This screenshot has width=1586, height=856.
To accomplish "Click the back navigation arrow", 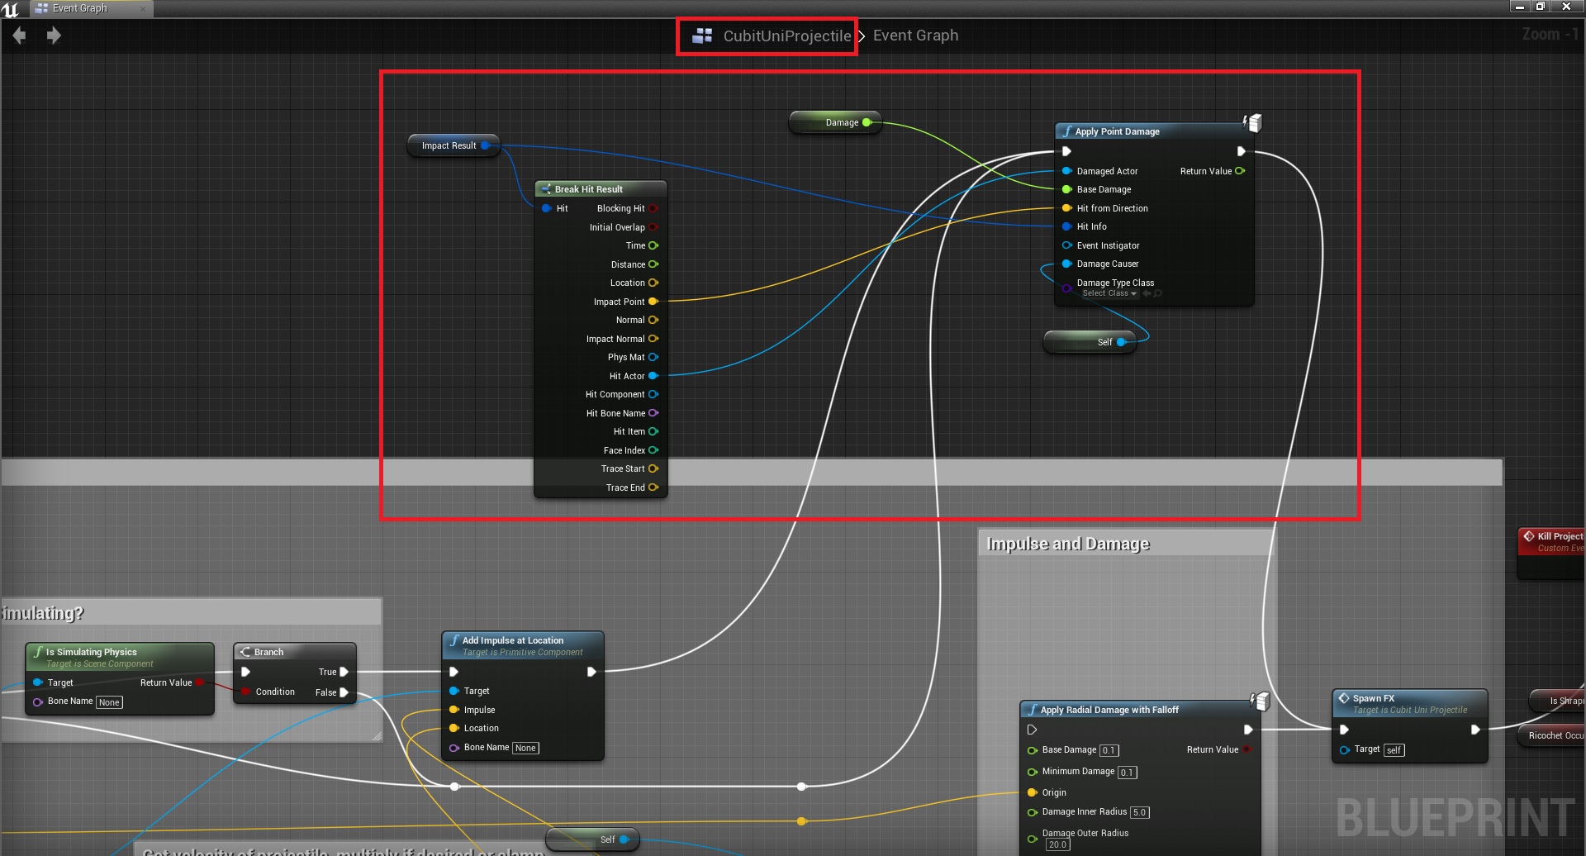I will tap(18, 35).
